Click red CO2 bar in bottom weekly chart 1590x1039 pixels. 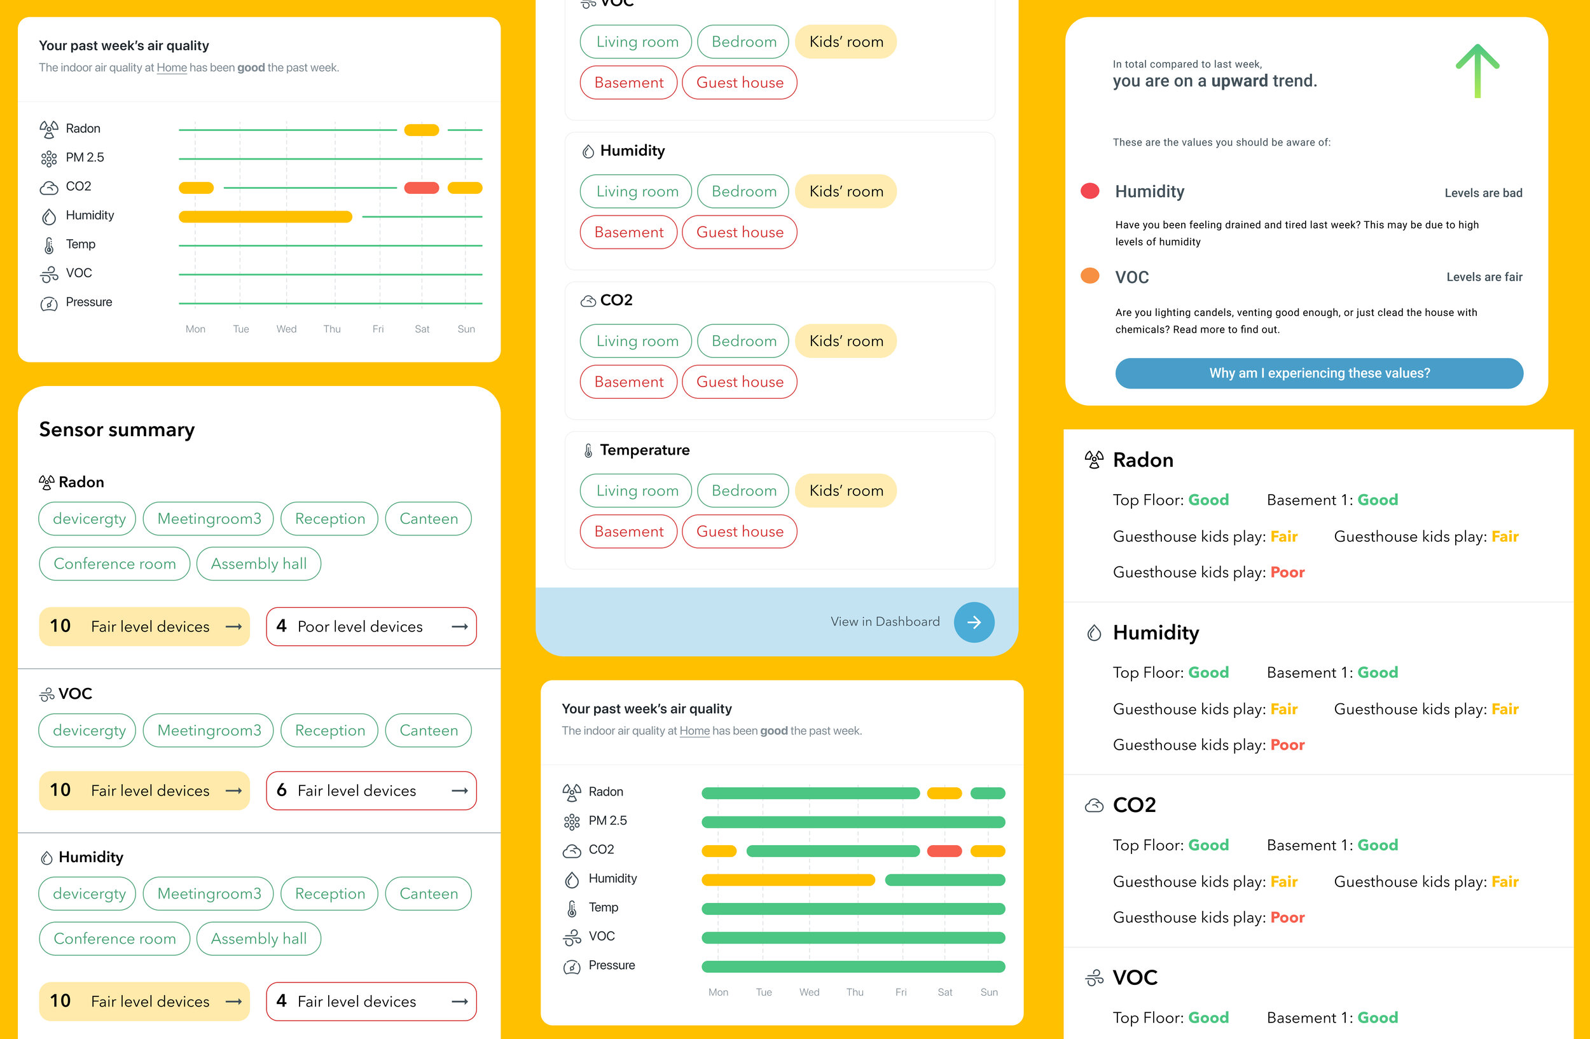944,851
